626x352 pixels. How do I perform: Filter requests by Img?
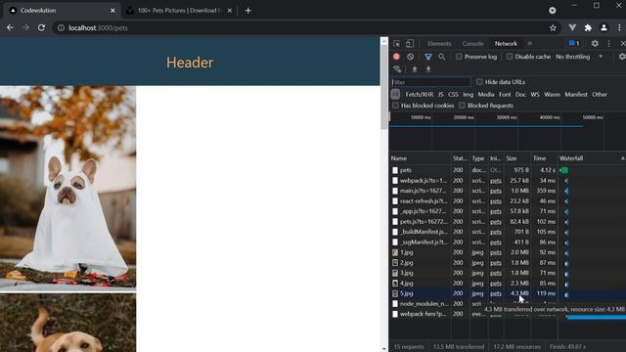(x=468, y=95)
